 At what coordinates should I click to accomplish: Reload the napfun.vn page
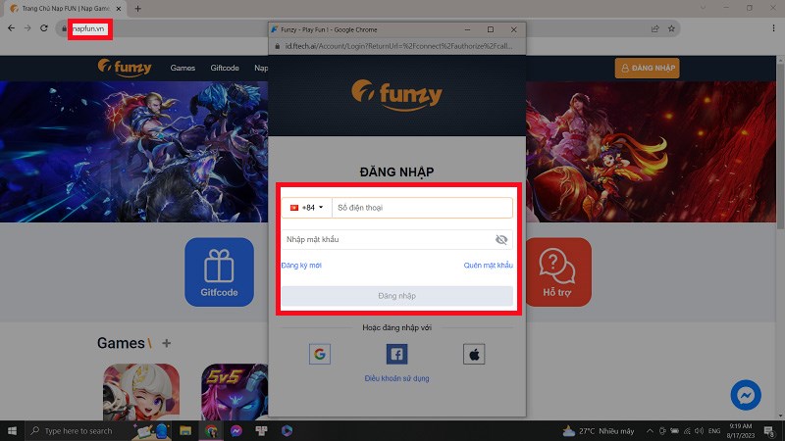pos(44,28)
